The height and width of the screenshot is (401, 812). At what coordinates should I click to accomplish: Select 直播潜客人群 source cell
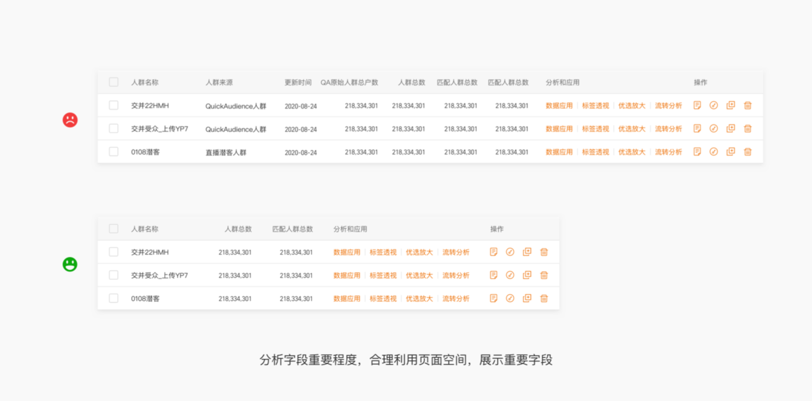pyautogui.click(x=226, y=152)
